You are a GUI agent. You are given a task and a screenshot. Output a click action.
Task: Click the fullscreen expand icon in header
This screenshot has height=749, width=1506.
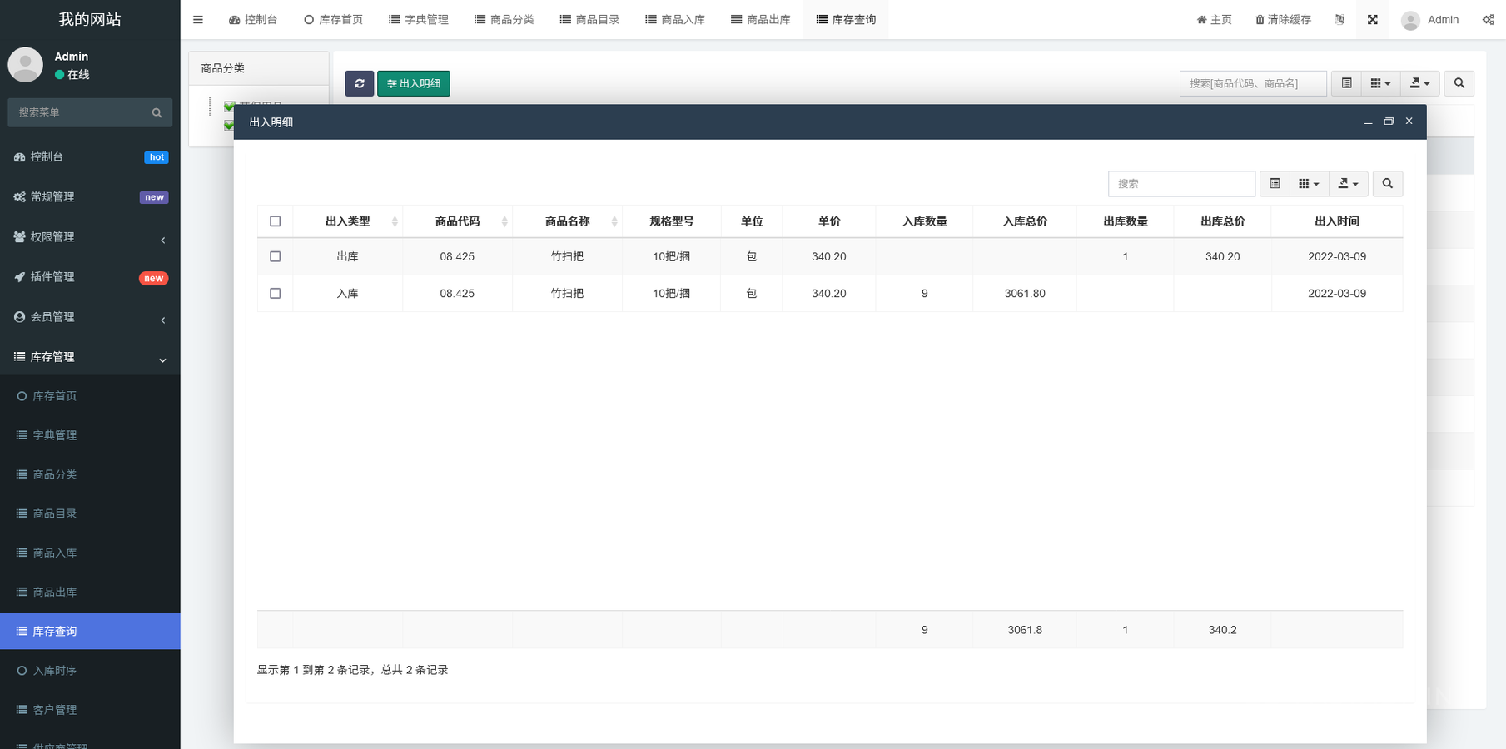[1372, 19]
